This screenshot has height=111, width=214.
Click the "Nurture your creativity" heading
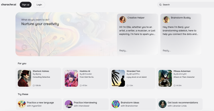coord(40,24)
